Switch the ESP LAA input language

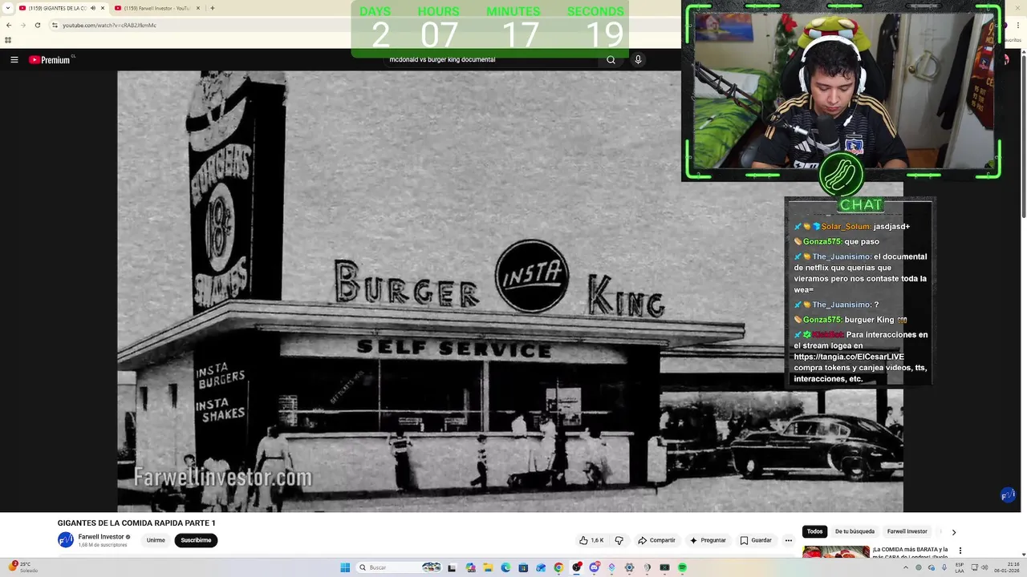click(960, 567)
